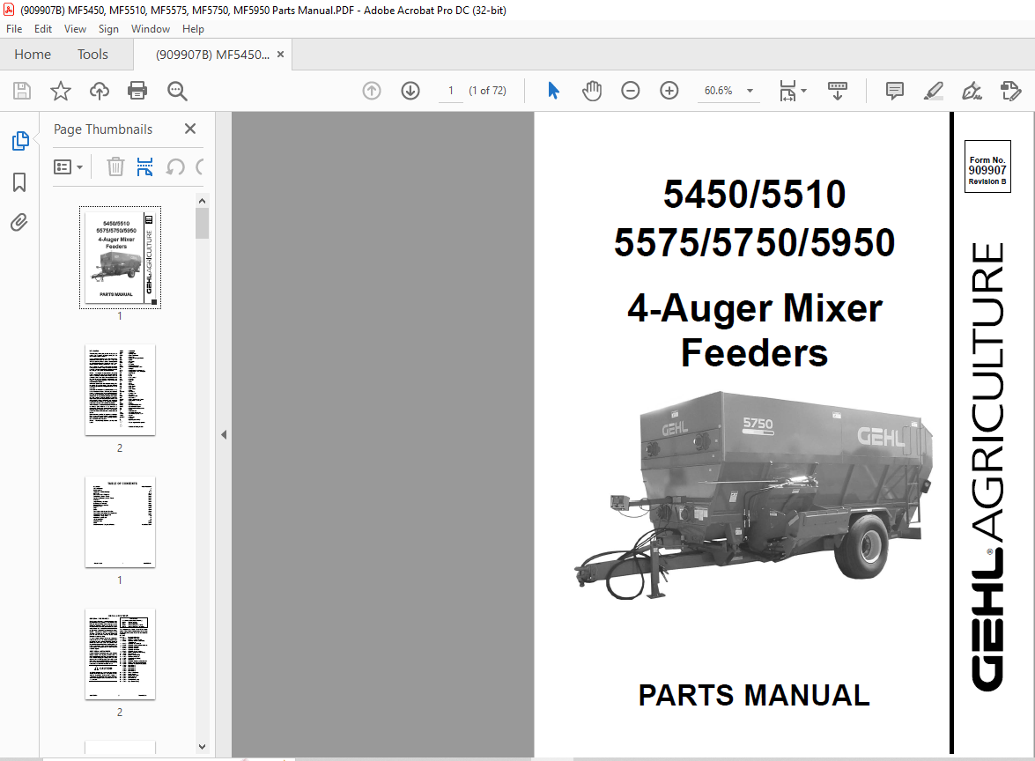This screenshot has width=1035, height=761.
Task: Go to next page arrow
Action: (x=410, y=91)
